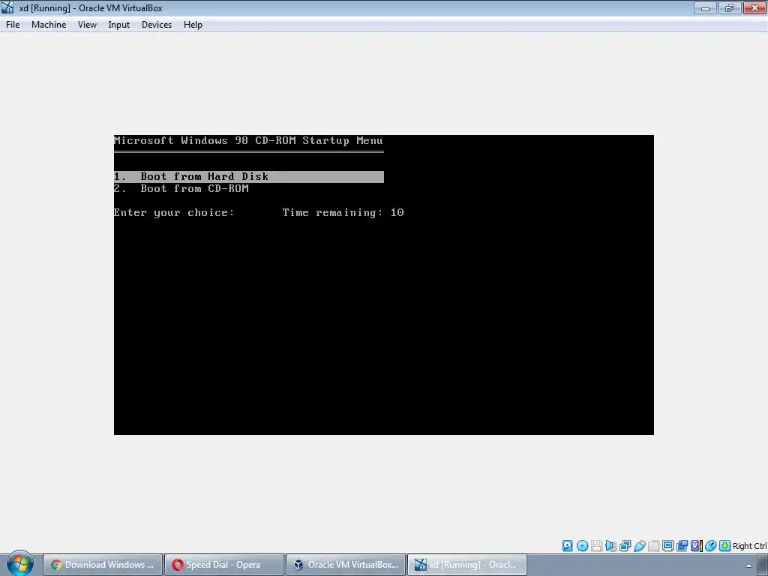Restore down the xd VirtualBox window

[x=729, y=7]
